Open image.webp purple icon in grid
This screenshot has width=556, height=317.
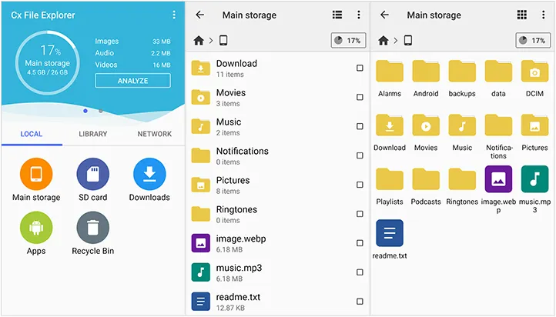click(x=498, y=179)
